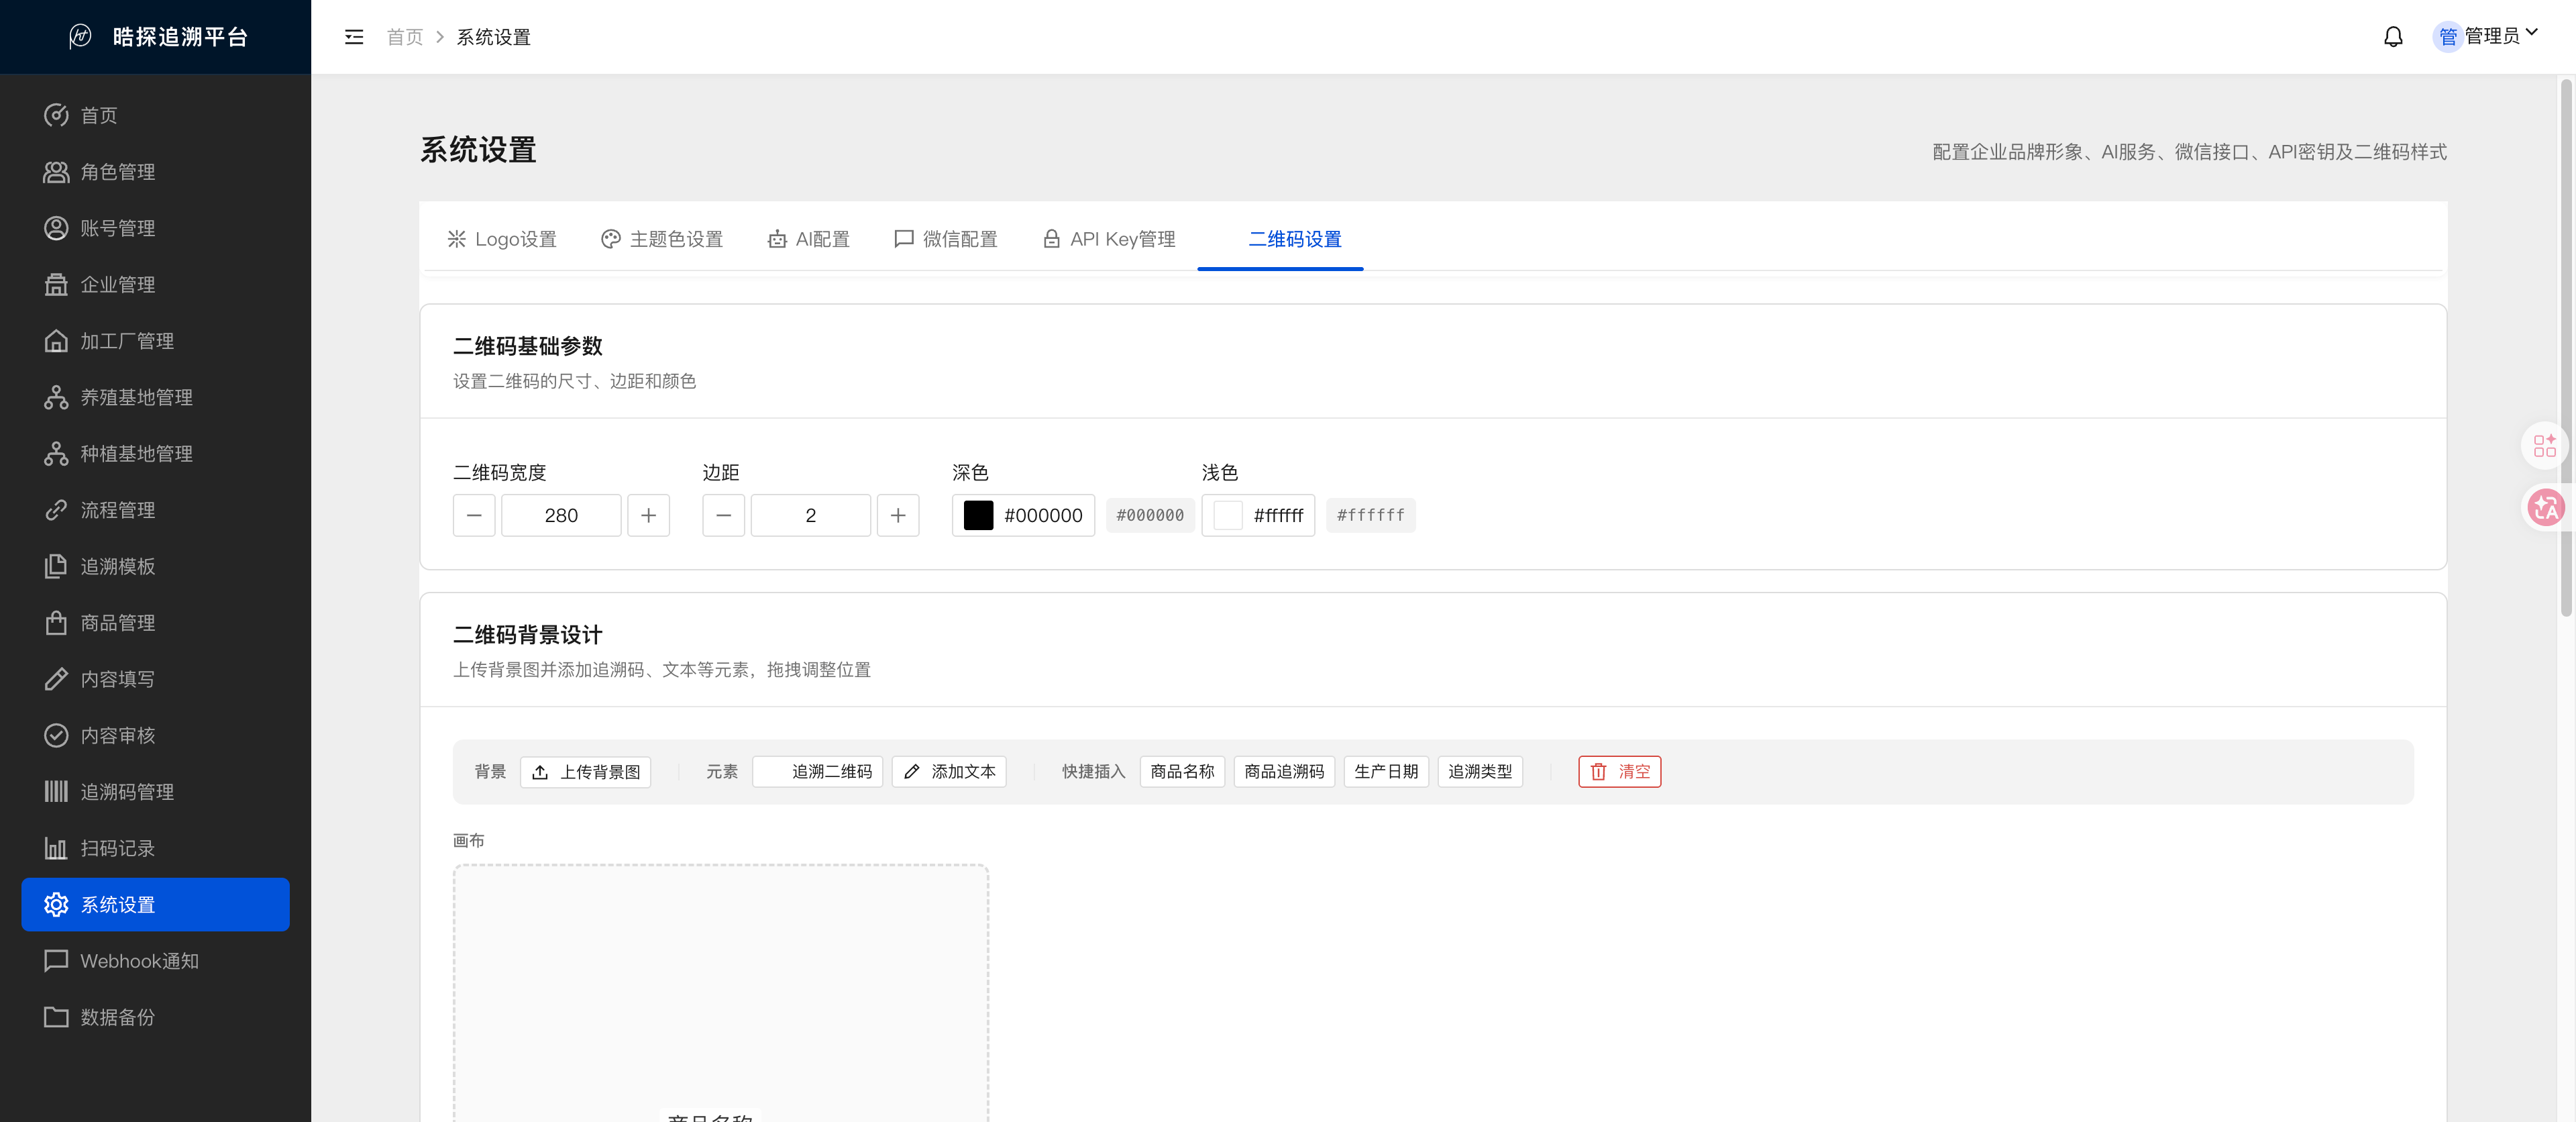
Task: Open 扫码记录 in the sidebar
Action: tap(155, 848)
